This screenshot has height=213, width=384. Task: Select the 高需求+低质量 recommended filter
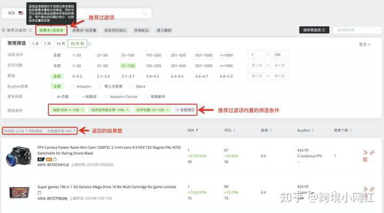(84, 30)
